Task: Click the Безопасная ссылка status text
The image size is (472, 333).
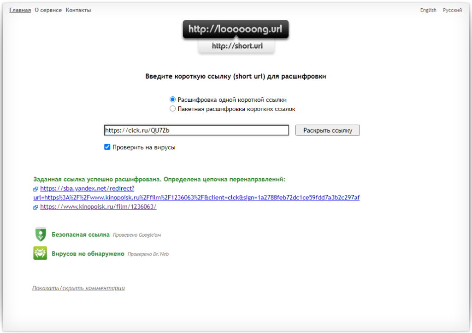Action: [x=81, y=234]
